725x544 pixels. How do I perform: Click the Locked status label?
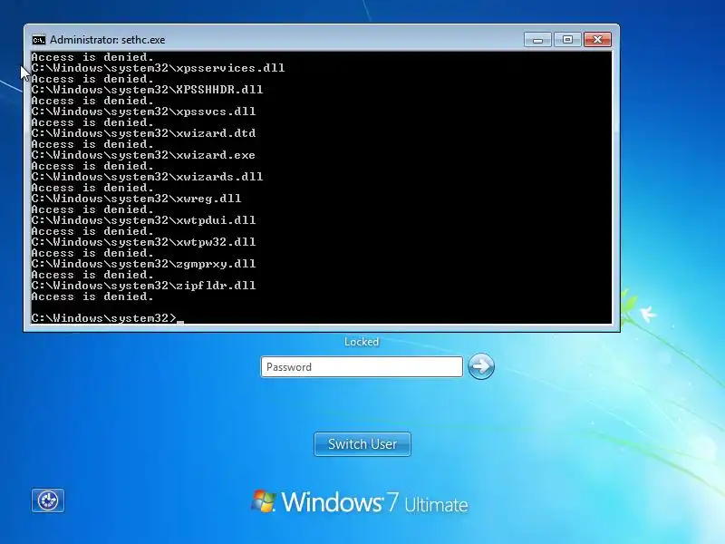tap(362, 342)
